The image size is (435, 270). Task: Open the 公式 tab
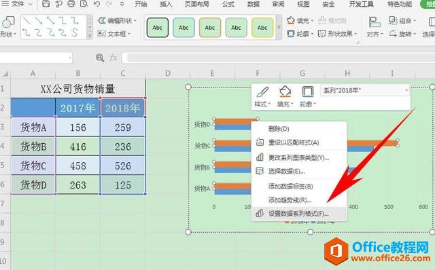click(228, 4)
